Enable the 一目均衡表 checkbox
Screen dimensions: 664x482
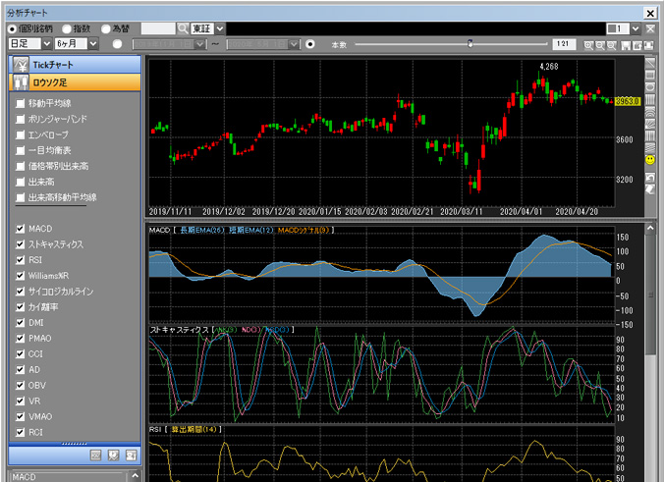coord(20,150)
